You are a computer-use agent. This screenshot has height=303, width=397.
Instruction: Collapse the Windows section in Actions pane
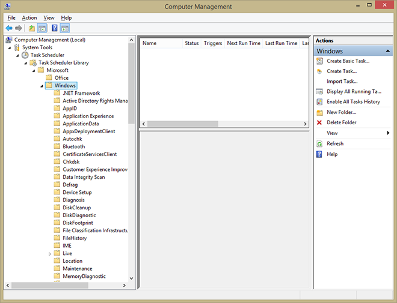387,51
